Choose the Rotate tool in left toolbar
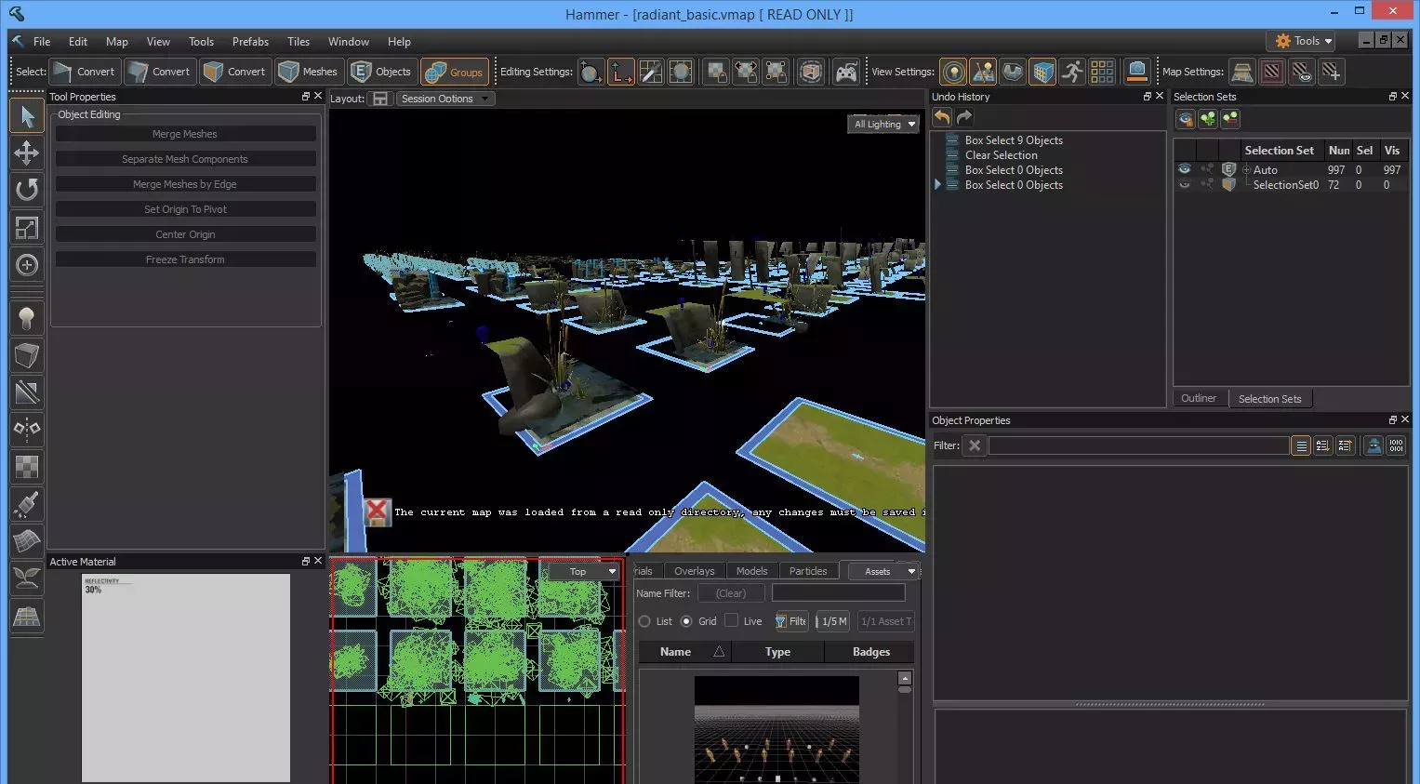Viewport: 1420px width, 784px height. point(27,190)
